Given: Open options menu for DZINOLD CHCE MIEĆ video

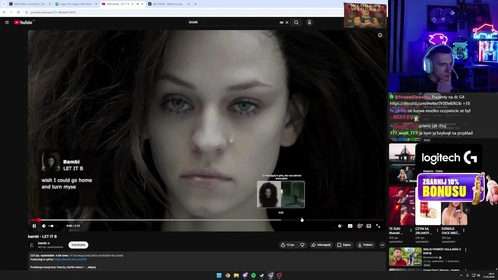Looking at the screenshot, I should click(x=464, y=230).
